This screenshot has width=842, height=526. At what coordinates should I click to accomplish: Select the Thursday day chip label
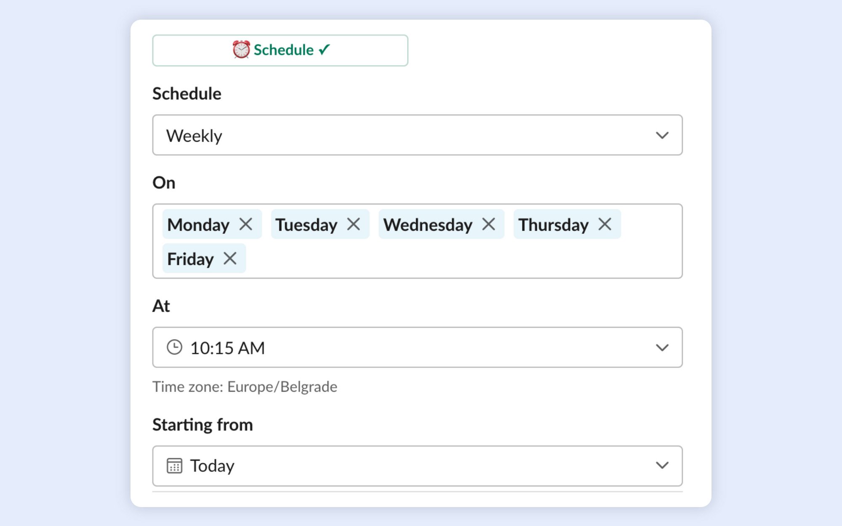(x=553, y=225)
